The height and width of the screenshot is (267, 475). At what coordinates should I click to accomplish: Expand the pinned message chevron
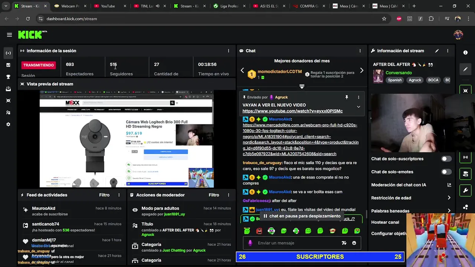tap(358, 107)
